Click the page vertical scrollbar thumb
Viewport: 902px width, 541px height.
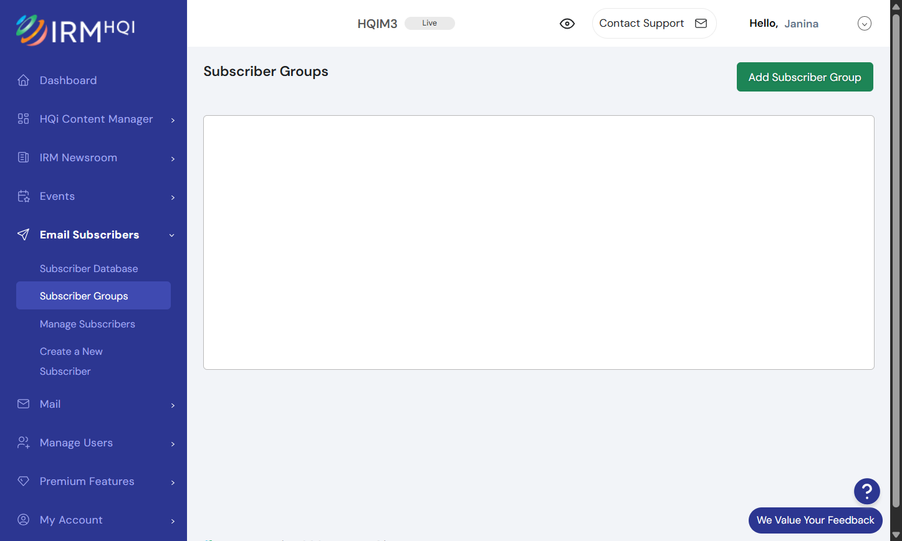(896, 261)
